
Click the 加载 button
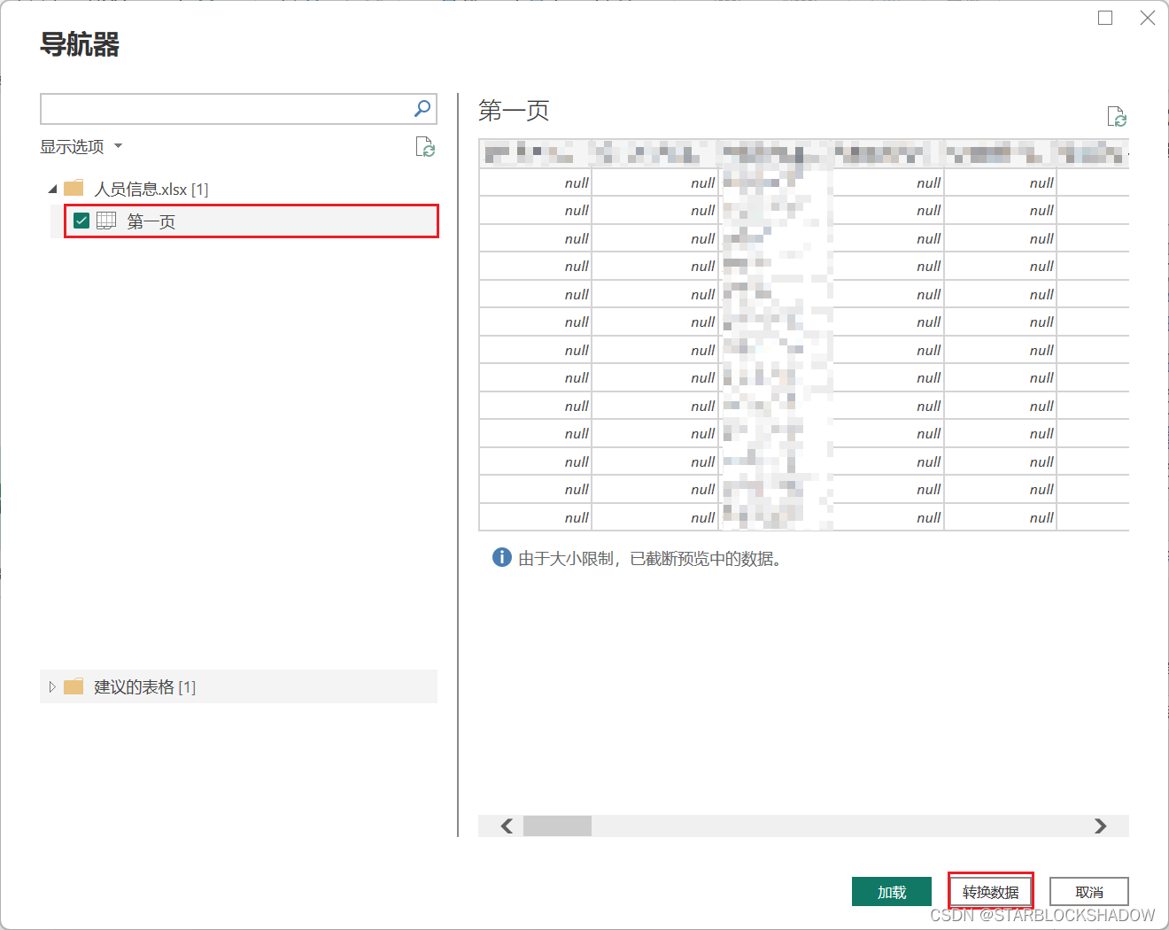point(892,891)
